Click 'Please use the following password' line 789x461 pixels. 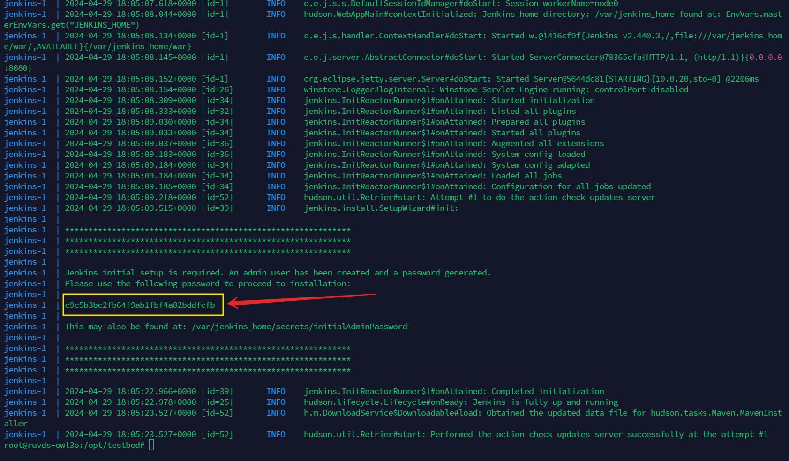[x=207, y=283]
